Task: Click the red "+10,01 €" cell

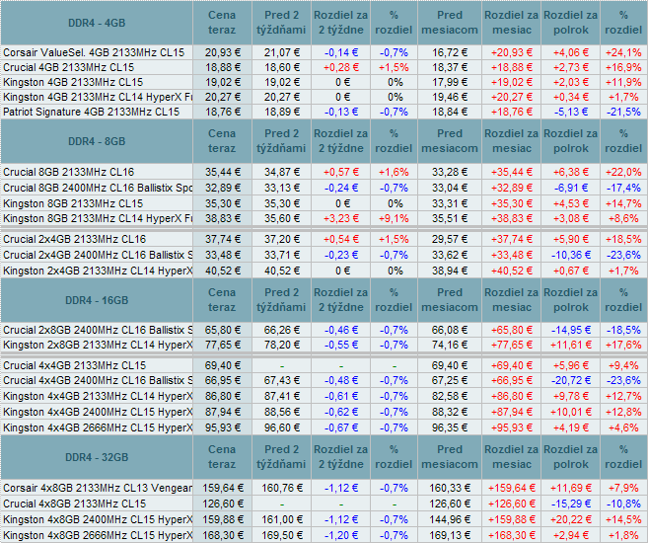Action: [571, 412]
